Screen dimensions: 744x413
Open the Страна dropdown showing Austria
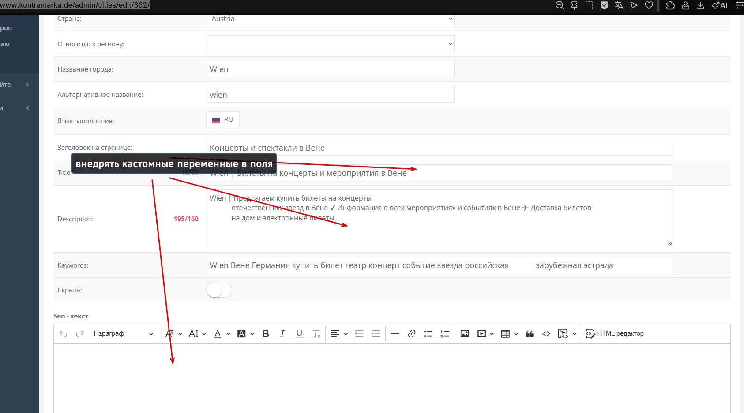pos(331,19)
